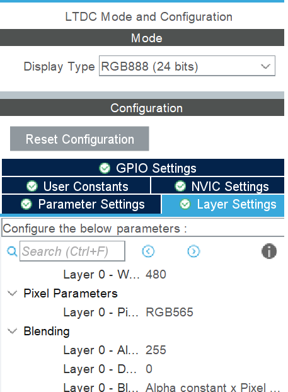The height and width of the screenshot is (392, 288).
Task: Open the parameter info icon
Action: point(269,251)
